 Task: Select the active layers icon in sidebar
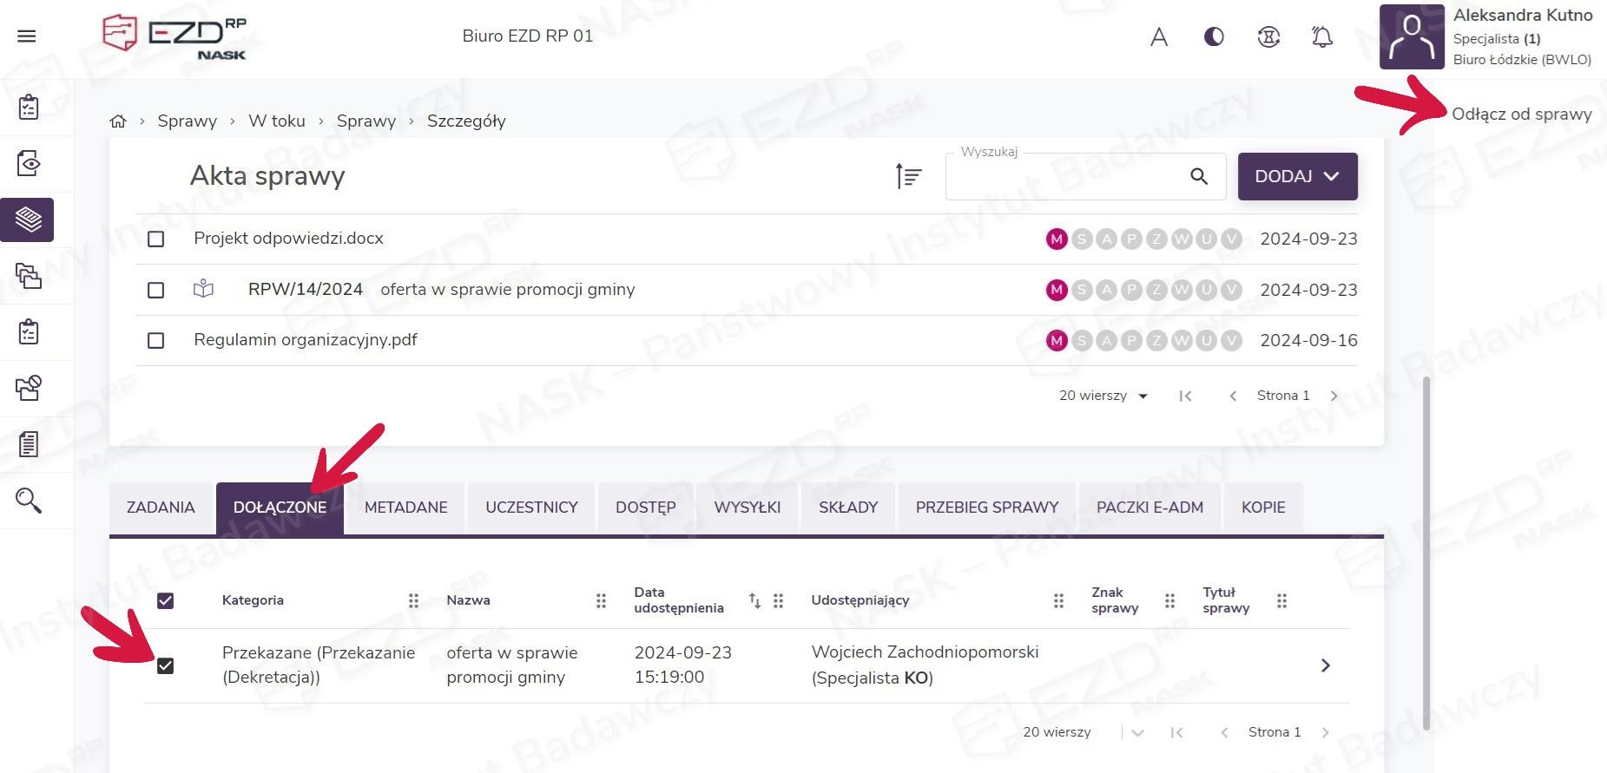29,219
